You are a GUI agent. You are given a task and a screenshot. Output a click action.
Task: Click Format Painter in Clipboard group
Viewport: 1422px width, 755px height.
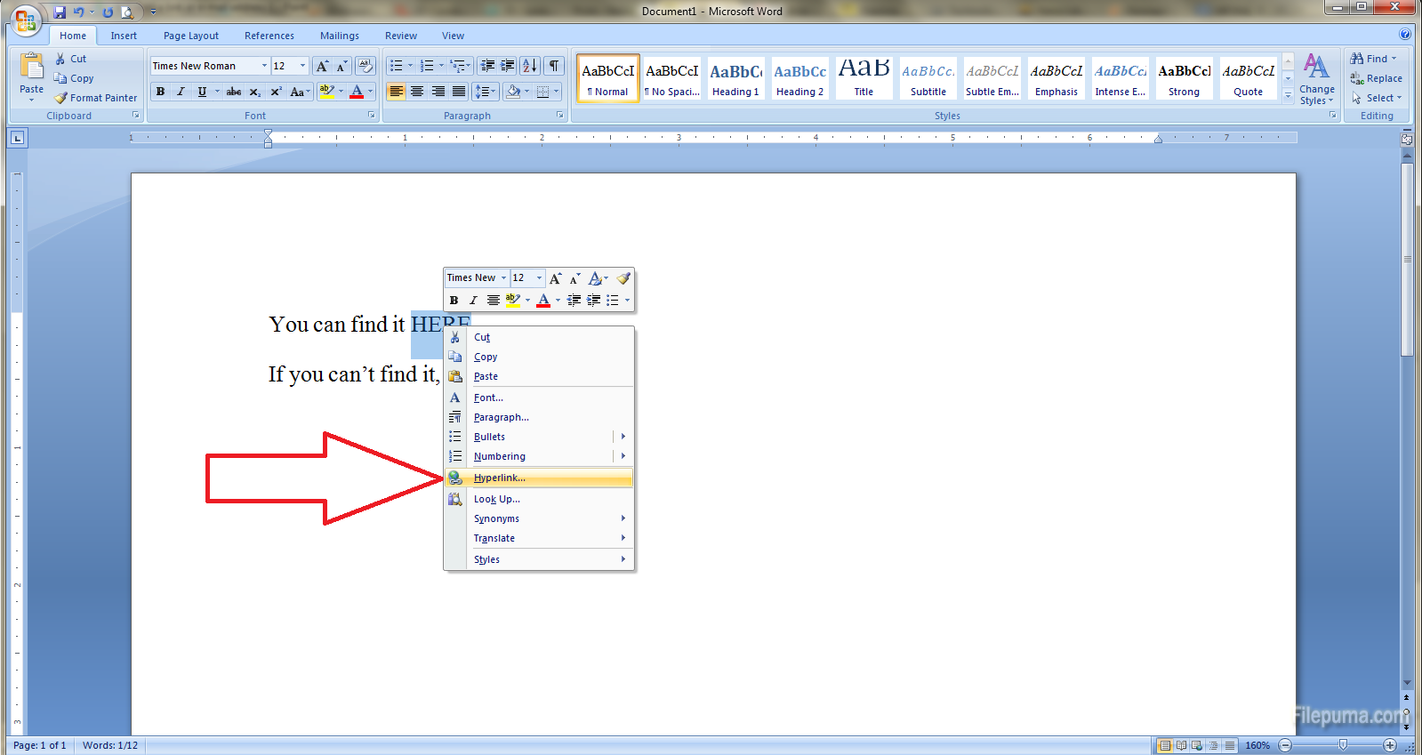click(95, 98)
